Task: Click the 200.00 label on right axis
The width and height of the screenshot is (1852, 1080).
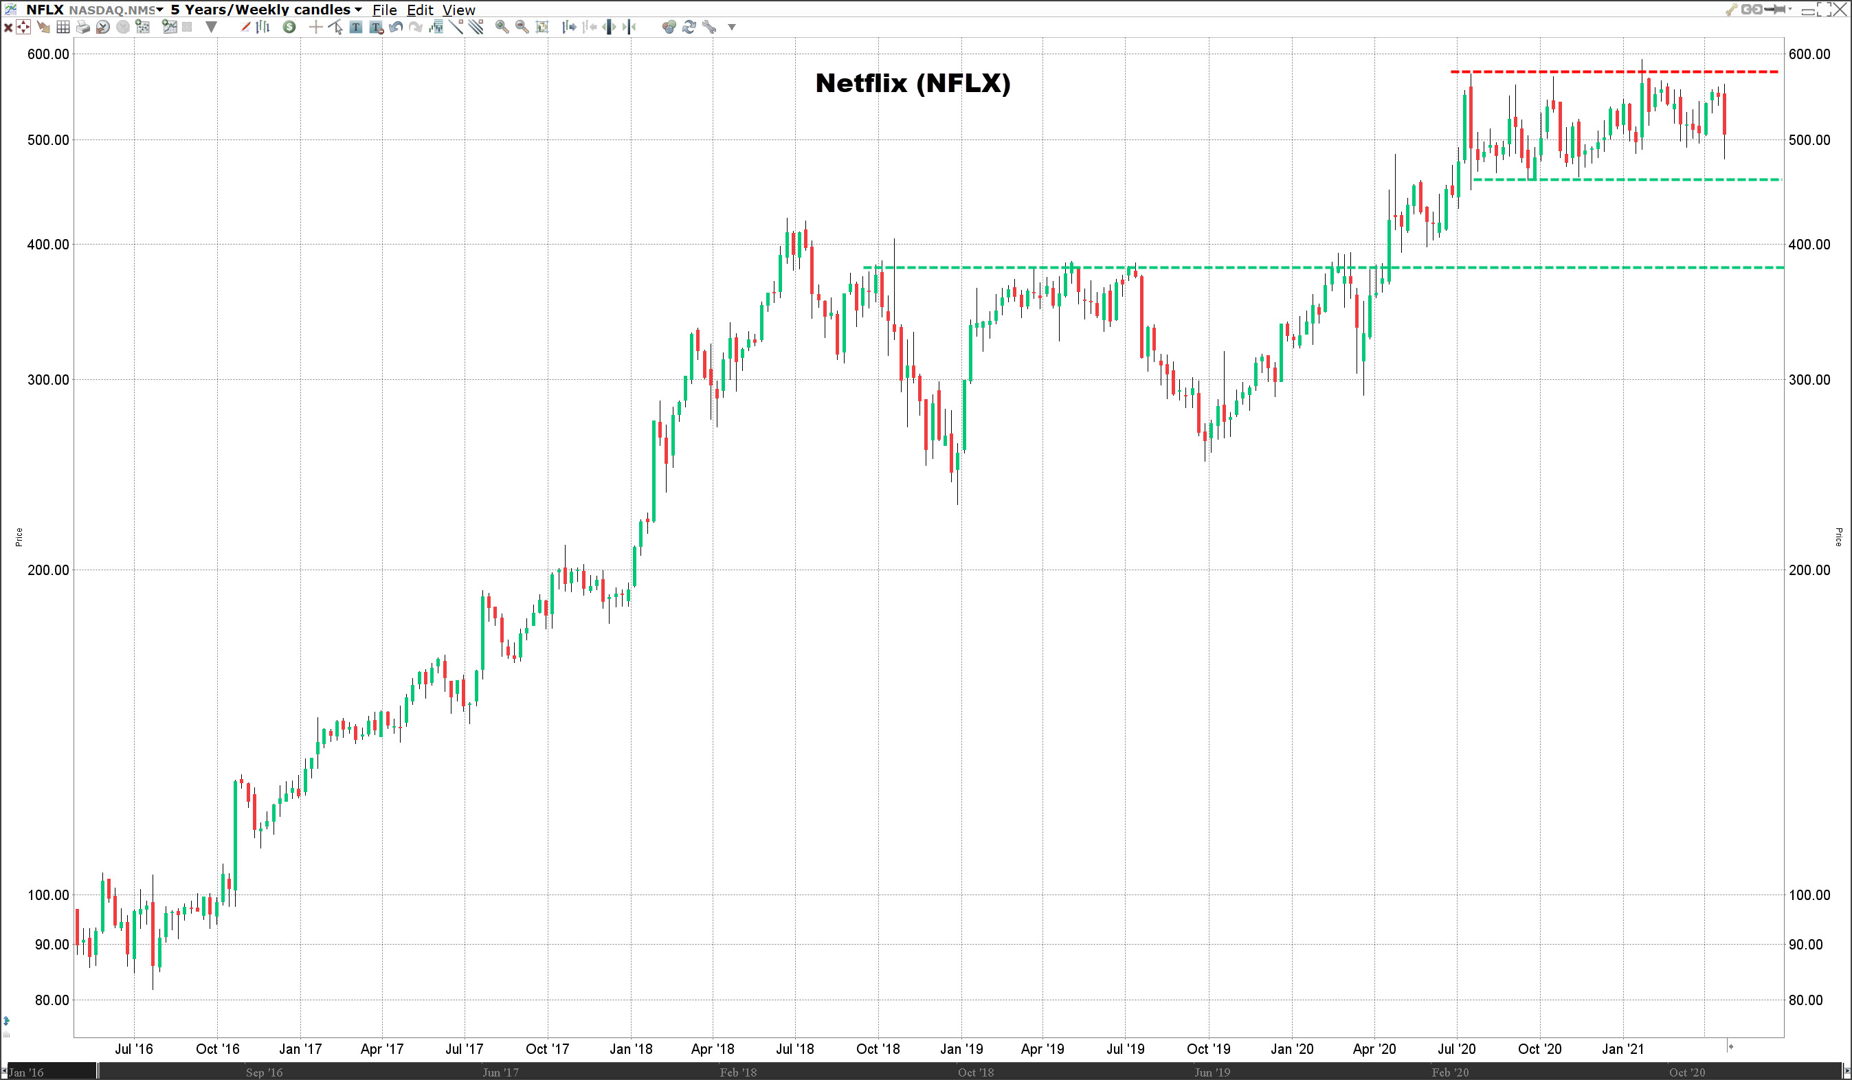Action: coord(1809,570)
